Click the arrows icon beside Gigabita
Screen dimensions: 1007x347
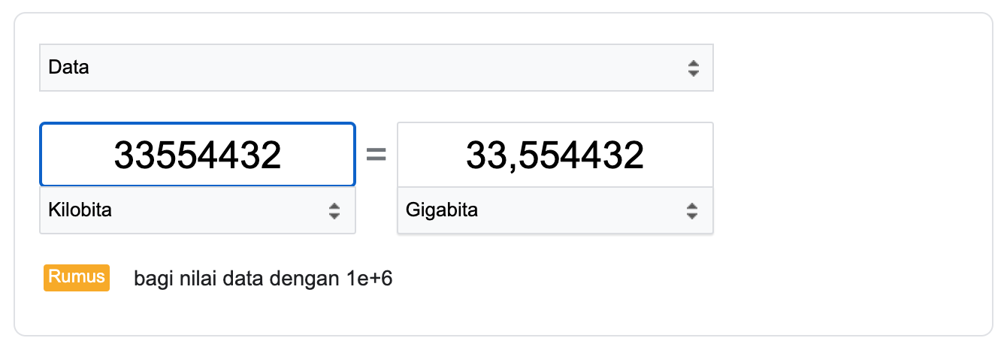(692, 211)
